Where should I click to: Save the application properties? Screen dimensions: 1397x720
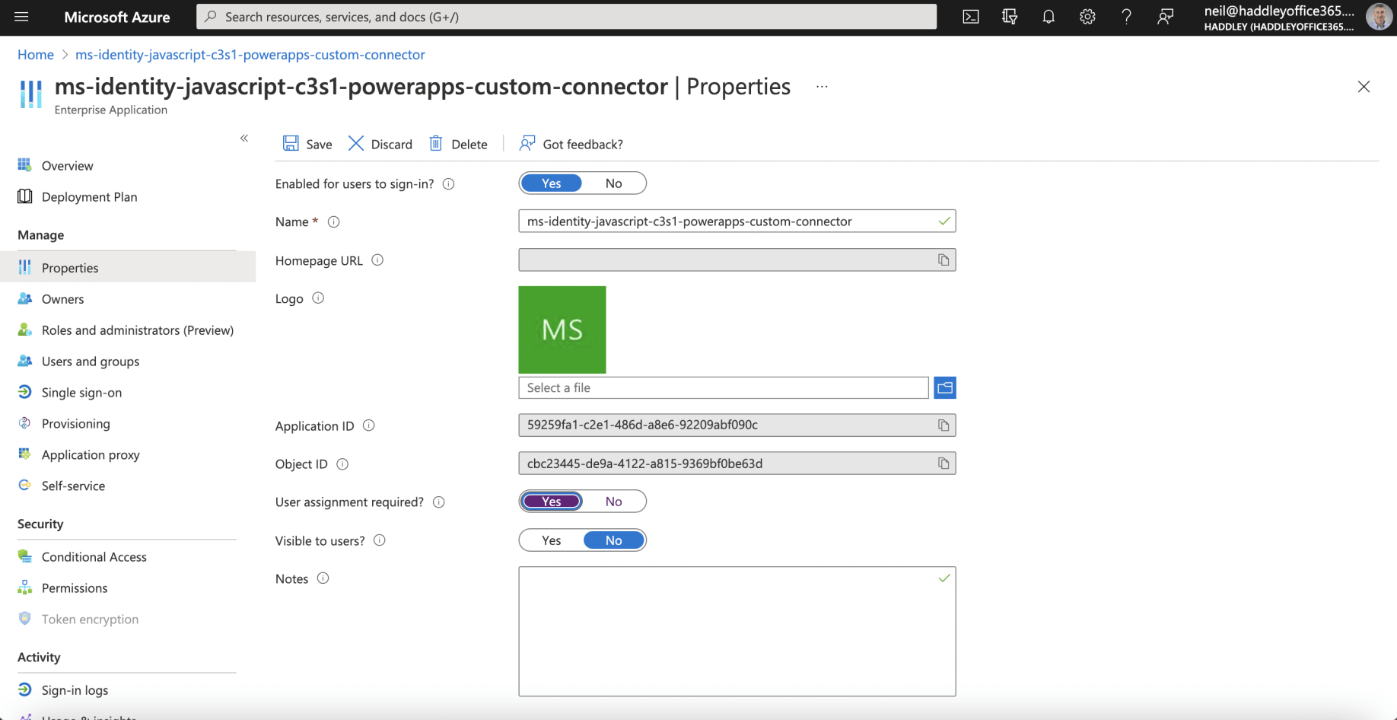coord(307,144)
